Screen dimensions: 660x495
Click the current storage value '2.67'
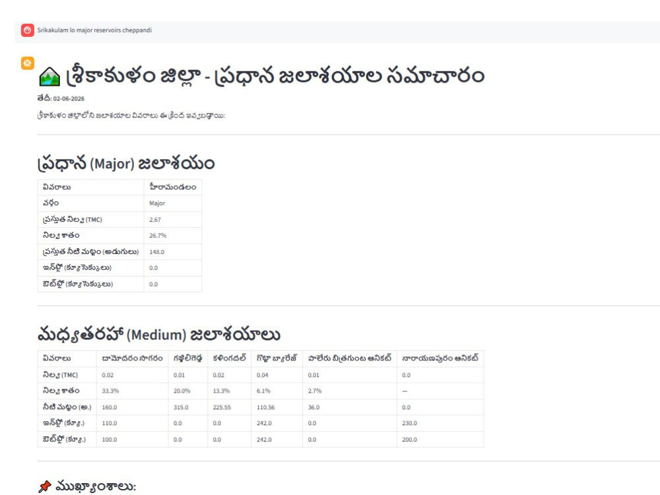tap(155, 220)
